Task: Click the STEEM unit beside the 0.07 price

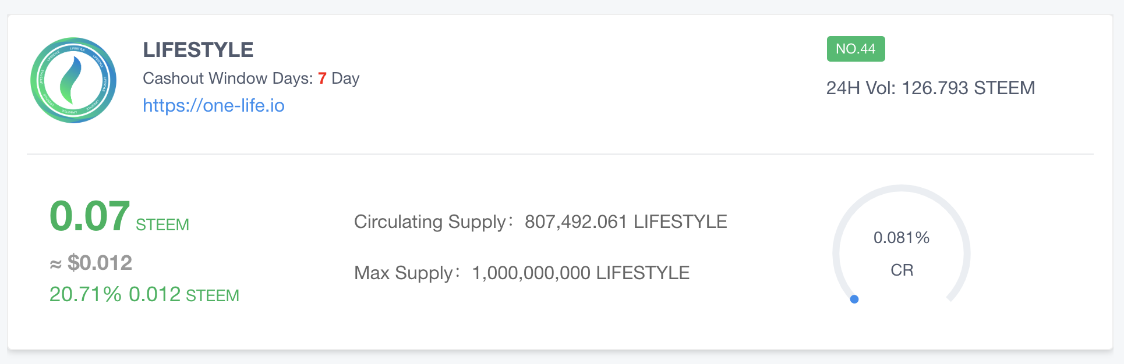Action: [162, 225]
